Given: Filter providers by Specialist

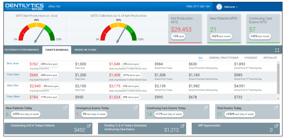Looking at the screenshot, I should 270,58.
